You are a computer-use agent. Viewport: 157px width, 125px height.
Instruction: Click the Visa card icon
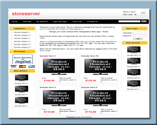[x=14, y=67]
